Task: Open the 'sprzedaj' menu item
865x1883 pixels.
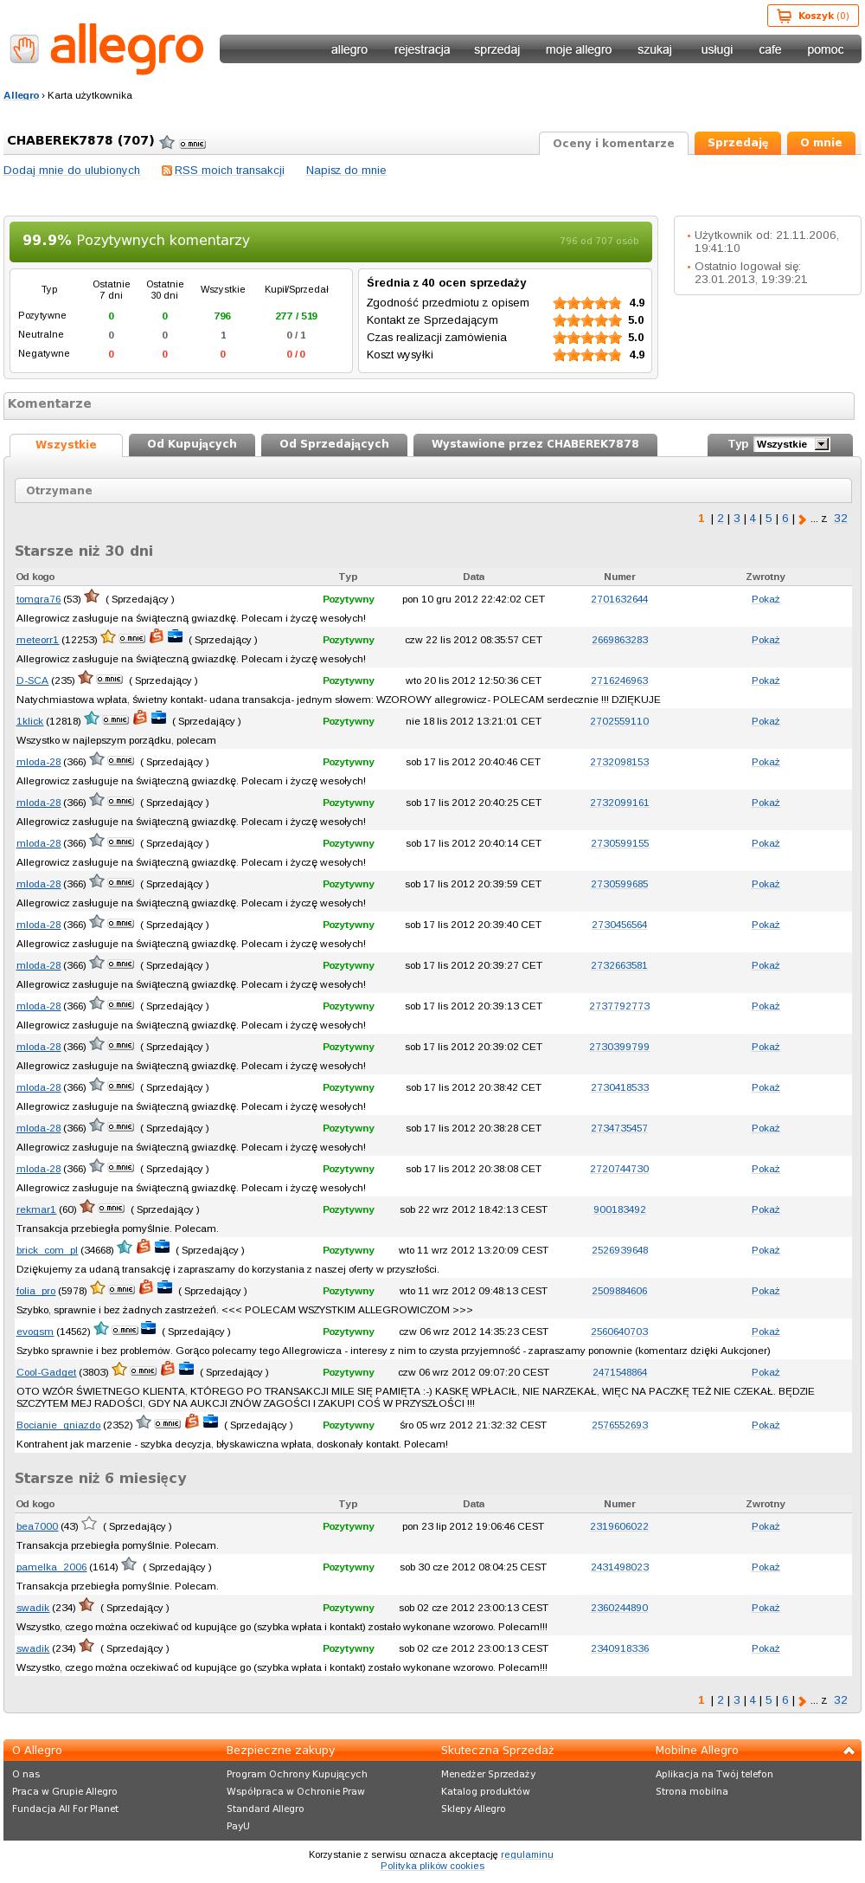Action: coord(497,49)
